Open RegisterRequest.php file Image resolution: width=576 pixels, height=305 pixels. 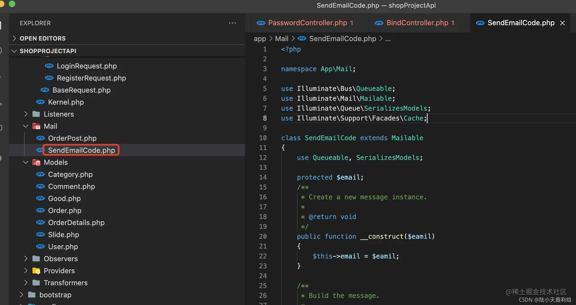[91, 78]
